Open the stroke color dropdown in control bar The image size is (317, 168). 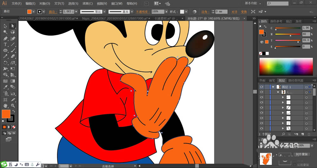44,12
